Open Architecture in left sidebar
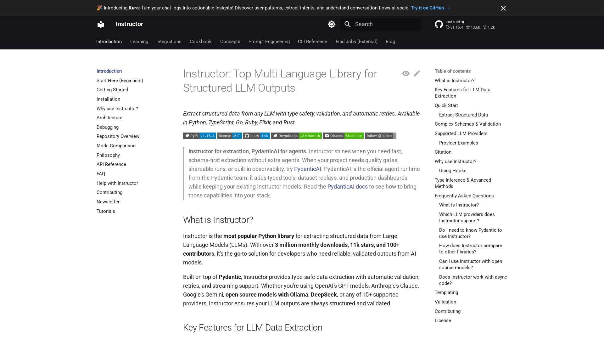The image size is (604, 340). click(109, 118)
